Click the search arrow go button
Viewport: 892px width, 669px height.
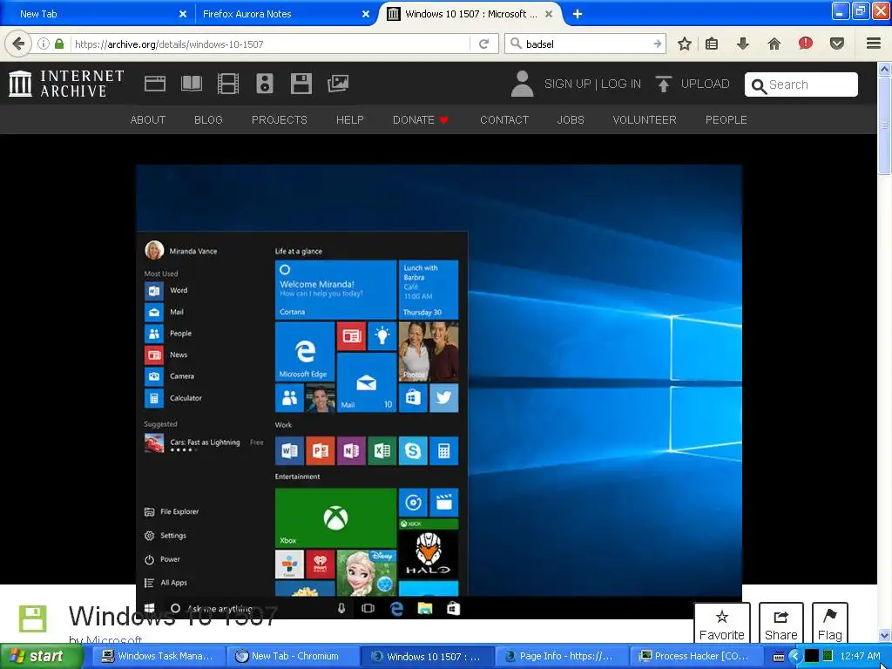pyautogui.click(x=657, y=44)
